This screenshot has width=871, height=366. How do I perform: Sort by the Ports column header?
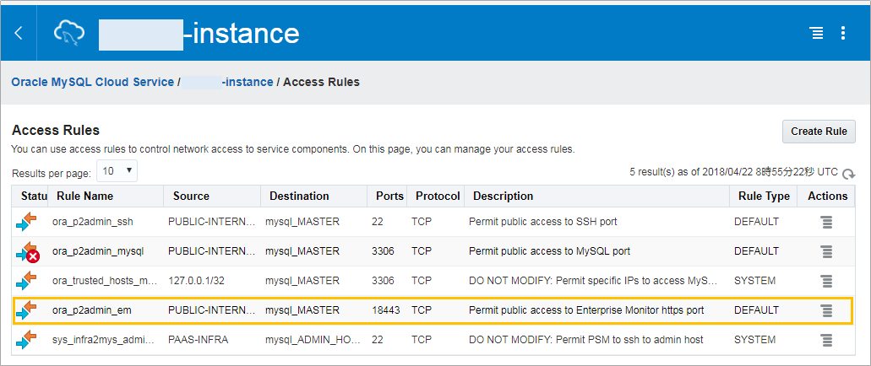tap(389, 196)
